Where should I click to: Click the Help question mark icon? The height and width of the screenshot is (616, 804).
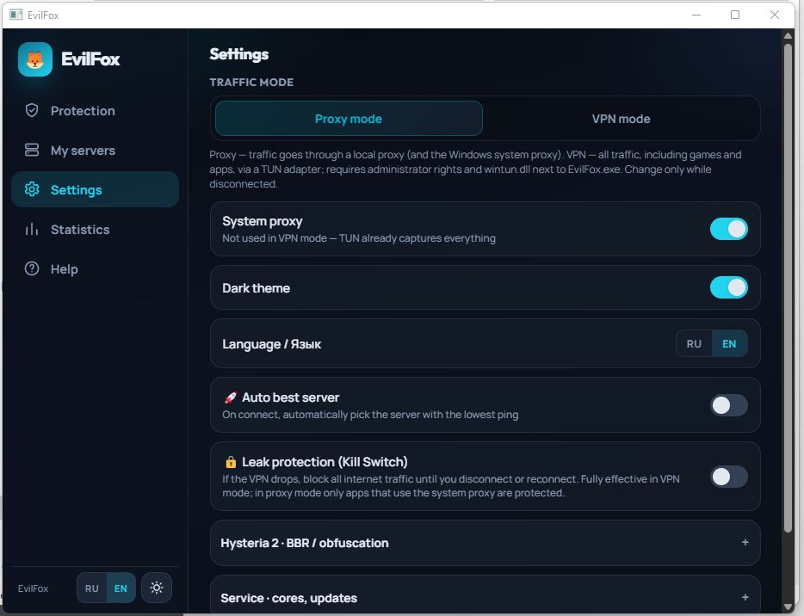point(32,268)
